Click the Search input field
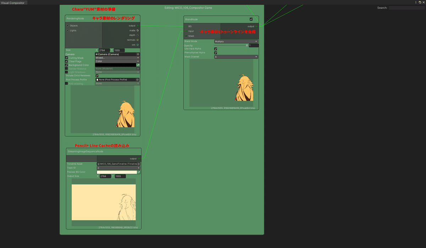The image size is (426, 248). (x=407, y=8)
